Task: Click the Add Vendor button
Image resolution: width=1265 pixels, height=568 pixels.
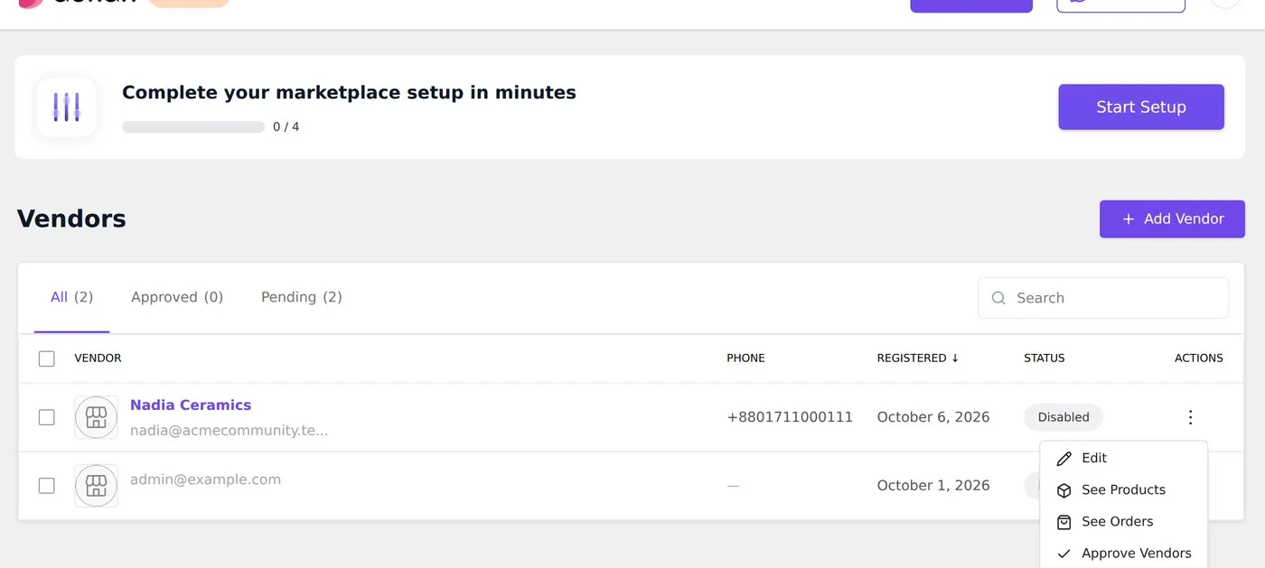Action: 1172,219
